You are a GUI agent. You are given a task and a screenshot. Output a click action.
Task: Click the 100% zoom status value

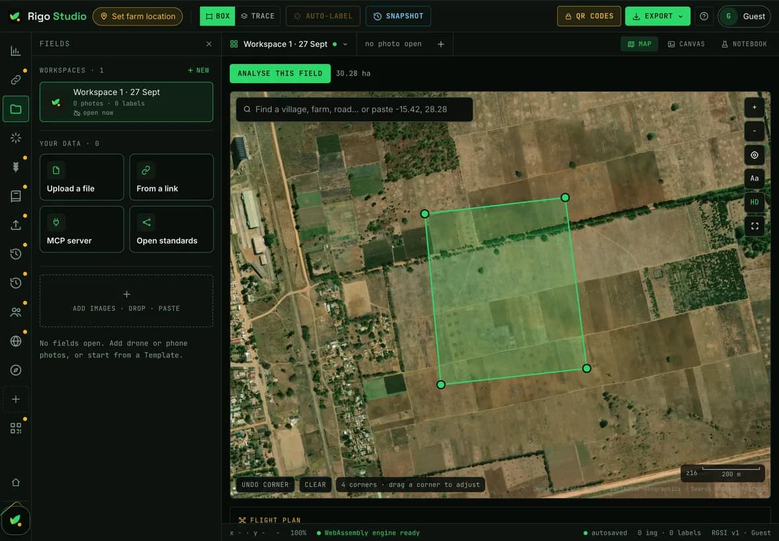point(298,533)
